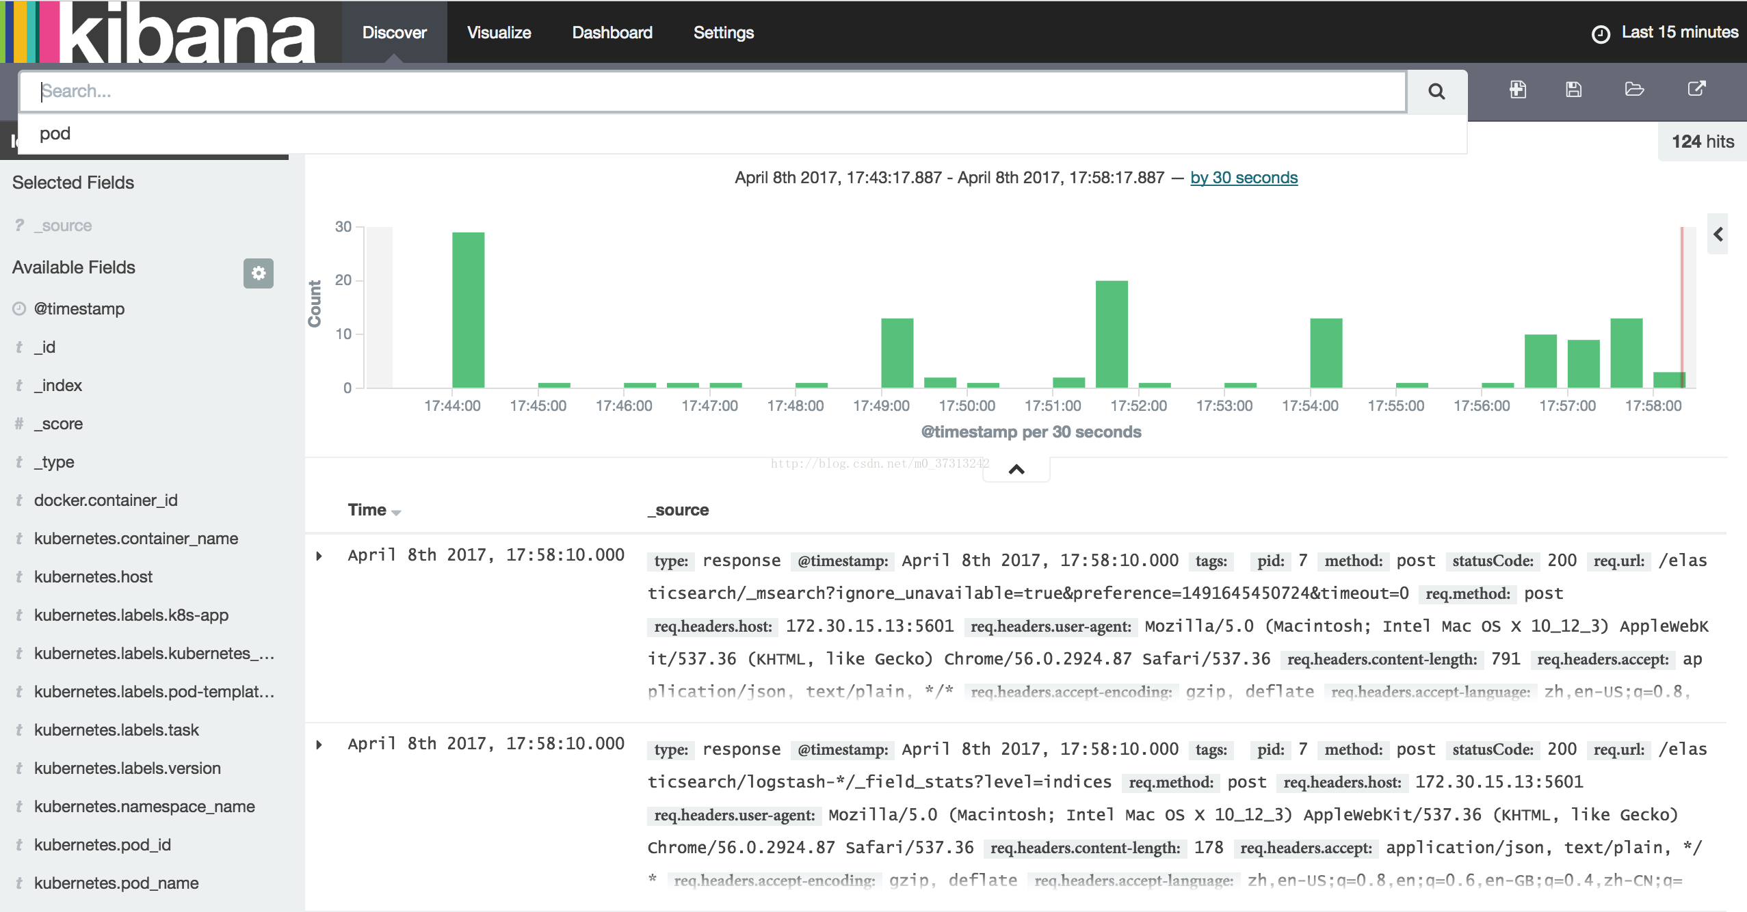Click the Save Search disk icon

tap(1574, 90)
